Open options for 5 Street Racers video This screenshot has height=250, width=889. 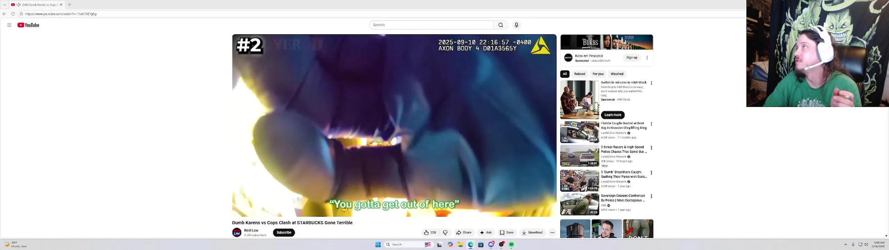click(x=651, y=148)
